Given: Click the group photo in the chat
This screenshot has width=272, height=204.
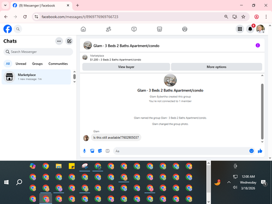Looking at the screenshot, I should [170, 81].
